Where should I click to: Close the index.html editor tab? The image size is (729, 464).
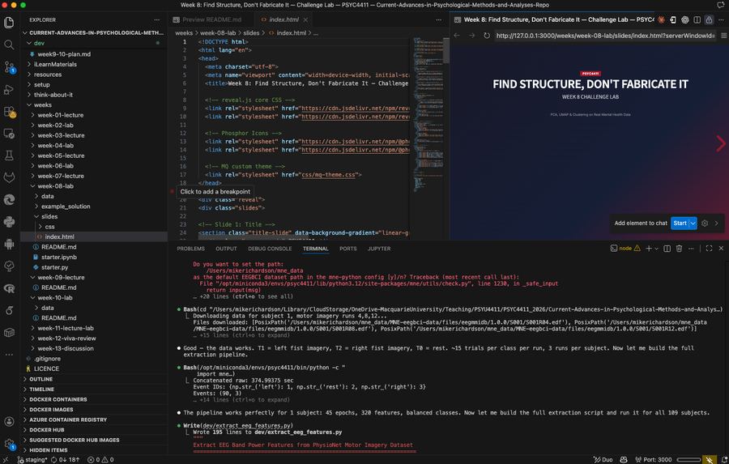tap(305, 19)
